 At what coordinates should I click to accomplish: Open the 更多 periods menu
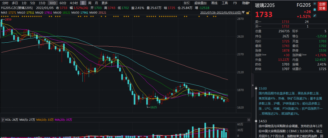pos(104,3)
